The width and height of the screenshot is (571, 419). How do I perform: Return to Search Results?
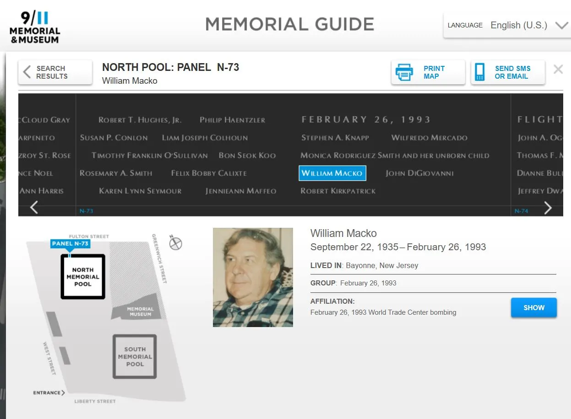coord(54,71)
